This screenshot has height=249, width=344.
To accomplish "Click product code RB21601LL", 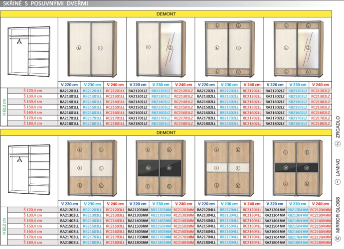I will click(92, 113).
